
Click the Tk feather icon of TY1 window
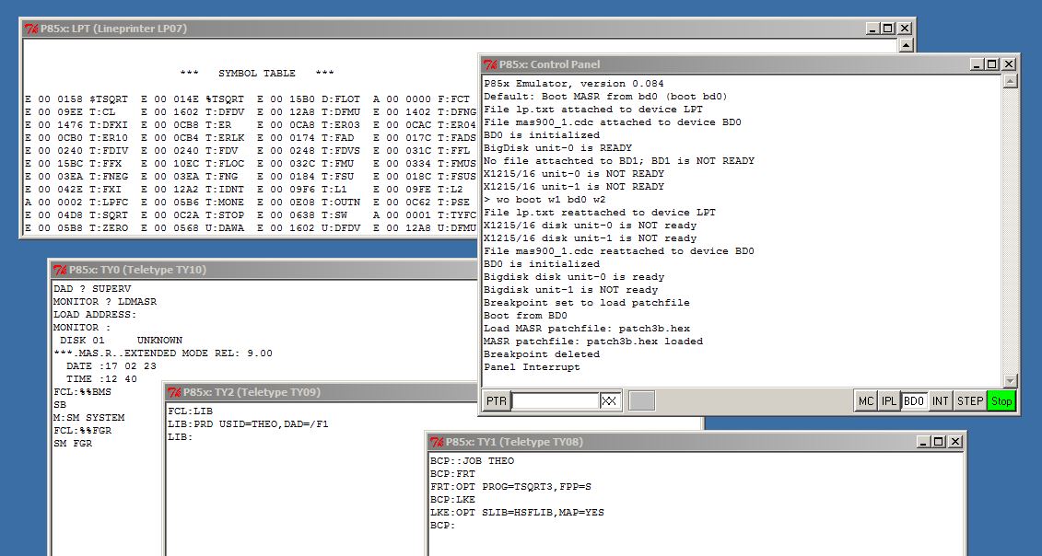[437, 442]
